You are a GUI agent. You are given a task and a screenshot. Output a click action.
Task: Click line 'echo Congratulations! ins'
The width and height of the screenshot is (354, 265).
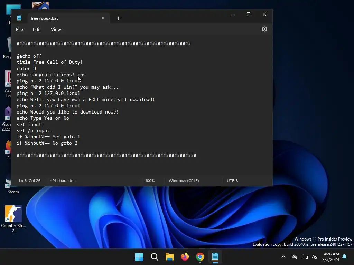click(51, 75)
